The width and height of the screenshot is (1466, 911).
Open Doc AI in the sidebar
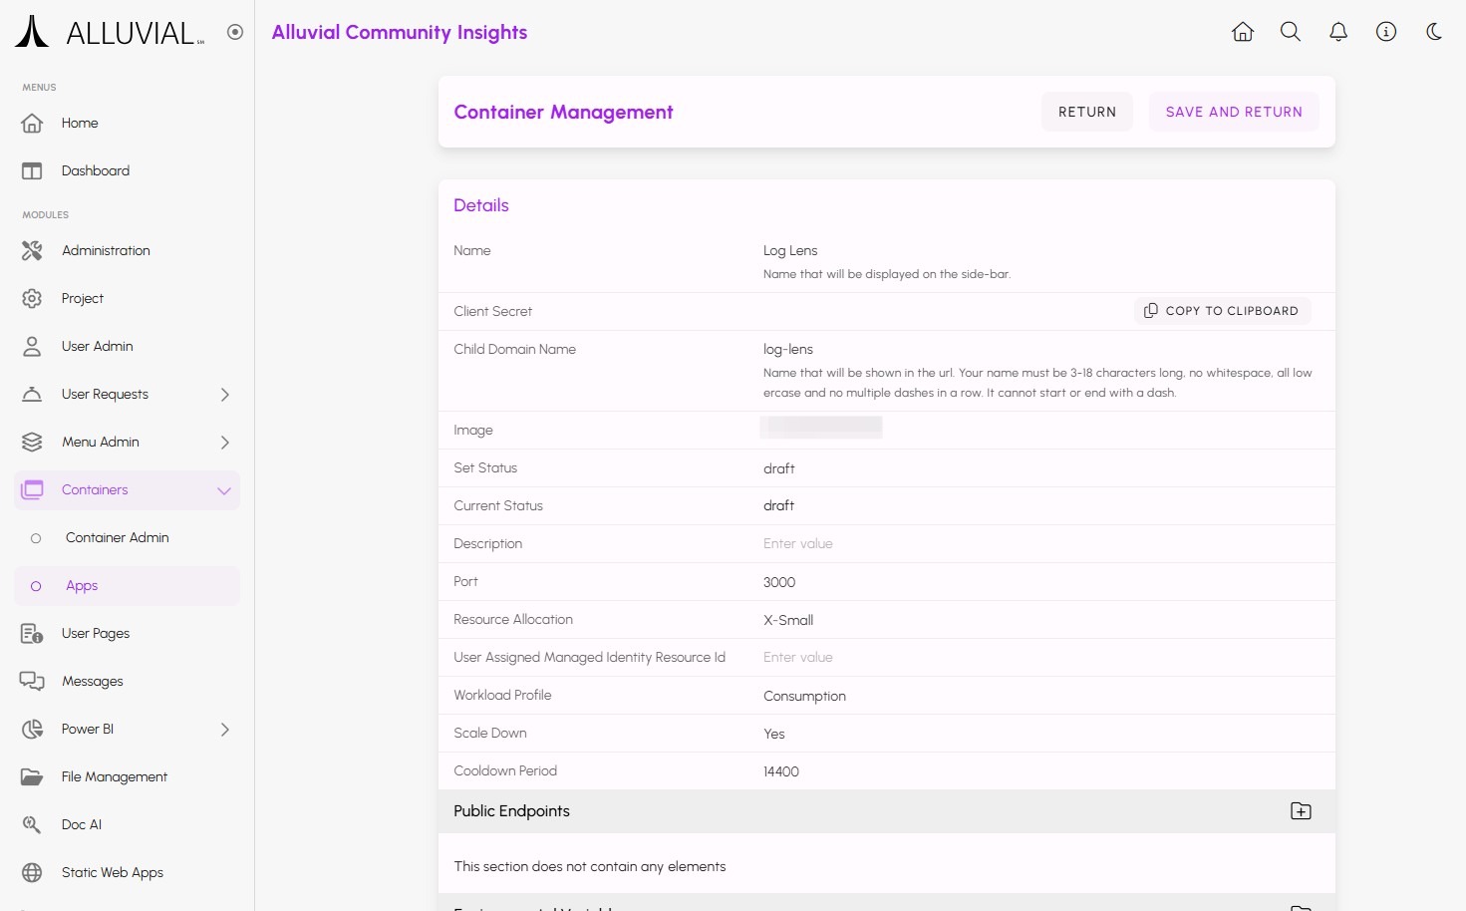[x=128, y=825]
